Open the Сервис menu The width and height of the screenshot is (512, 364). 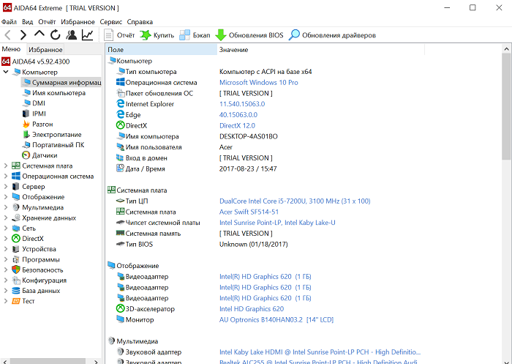(x=111, y=22)
